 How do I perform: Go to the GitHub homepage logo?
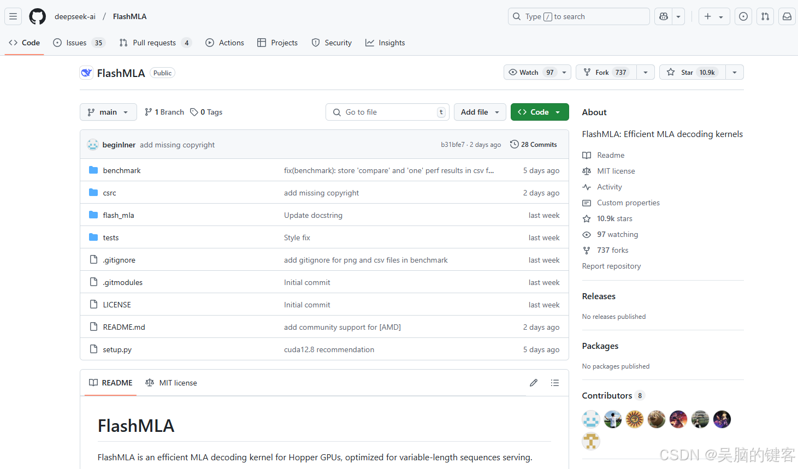[x=37, y=16]
